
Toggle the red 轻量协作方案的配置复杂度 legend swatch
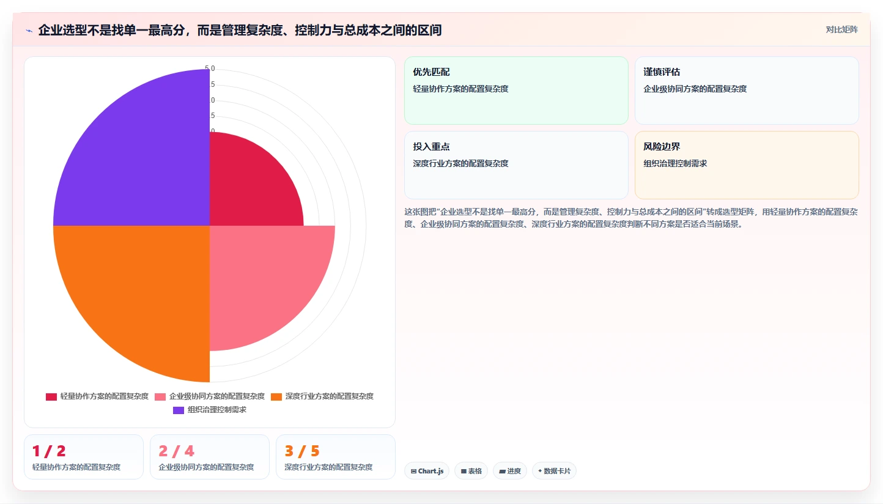click(x=51, y=396)
